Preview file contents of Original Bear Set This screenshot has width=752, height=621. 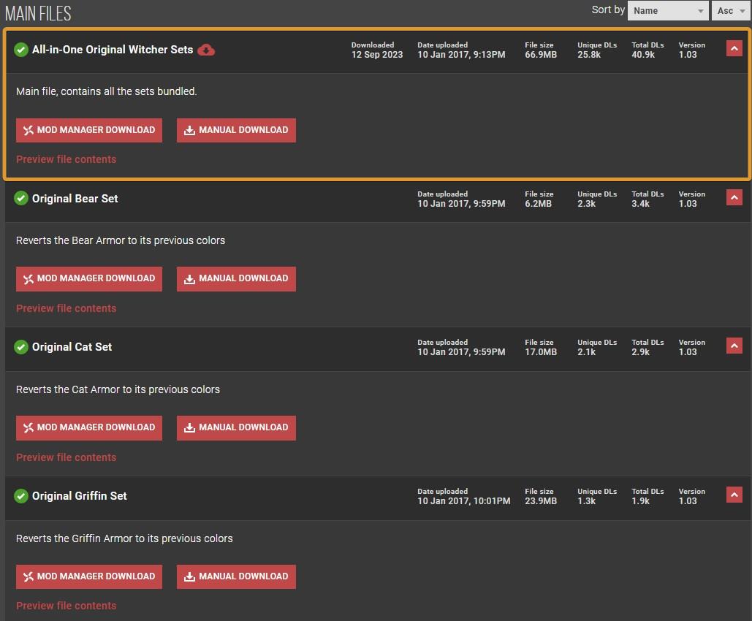pos(67,308)
